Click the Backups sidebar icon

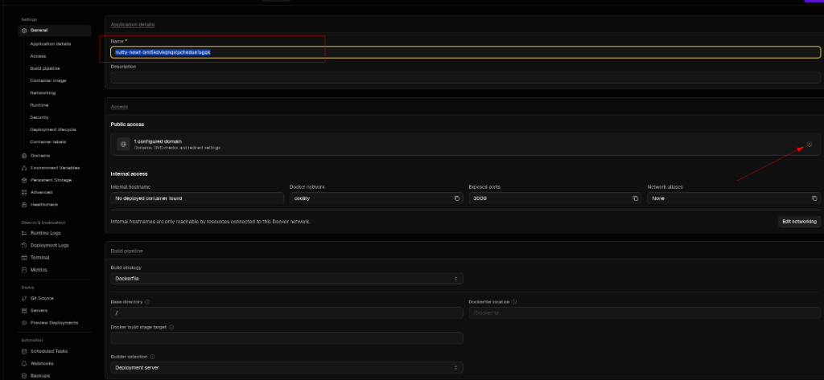(x=24, y=376)
